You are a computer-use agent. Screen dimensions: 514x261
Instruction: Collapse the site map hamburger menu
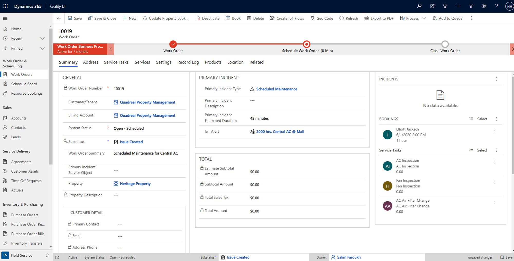(5, 19)
